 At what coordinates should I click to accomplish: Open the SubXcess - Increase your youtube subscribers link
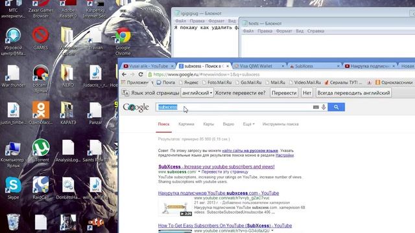coord(216,167)
